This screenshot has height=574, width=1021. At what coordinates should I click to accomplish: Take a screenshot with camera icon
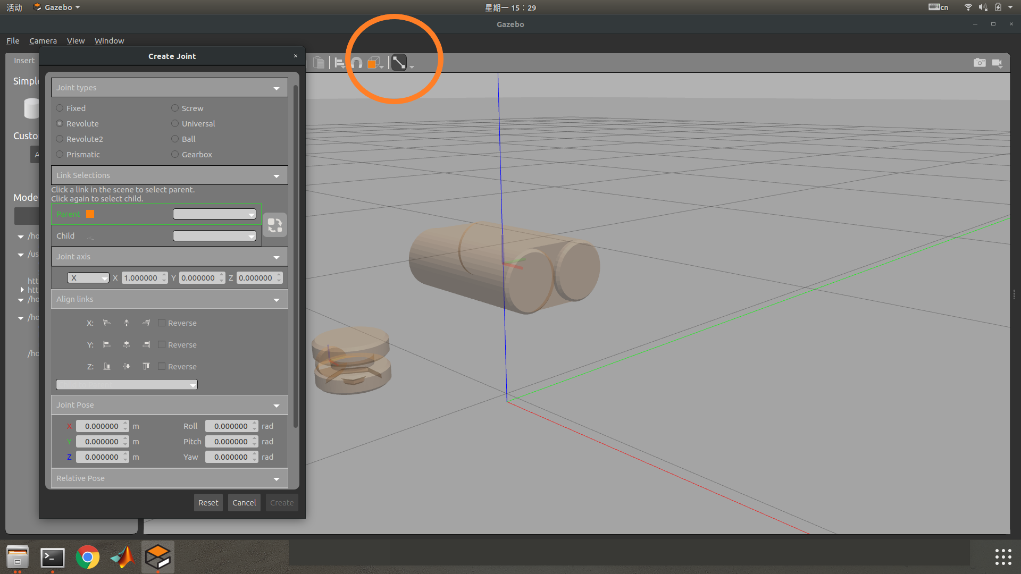pos(980,63)
